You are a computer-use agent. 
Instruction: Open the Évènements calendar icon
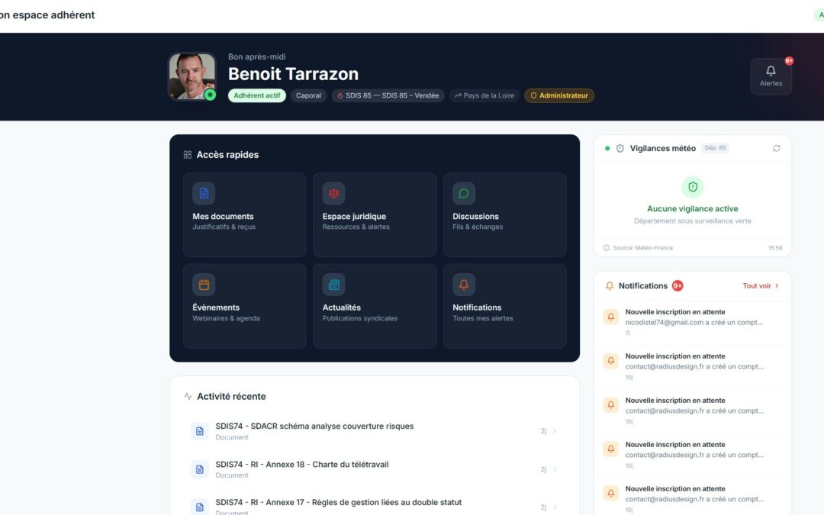click(x=204, y=285)
